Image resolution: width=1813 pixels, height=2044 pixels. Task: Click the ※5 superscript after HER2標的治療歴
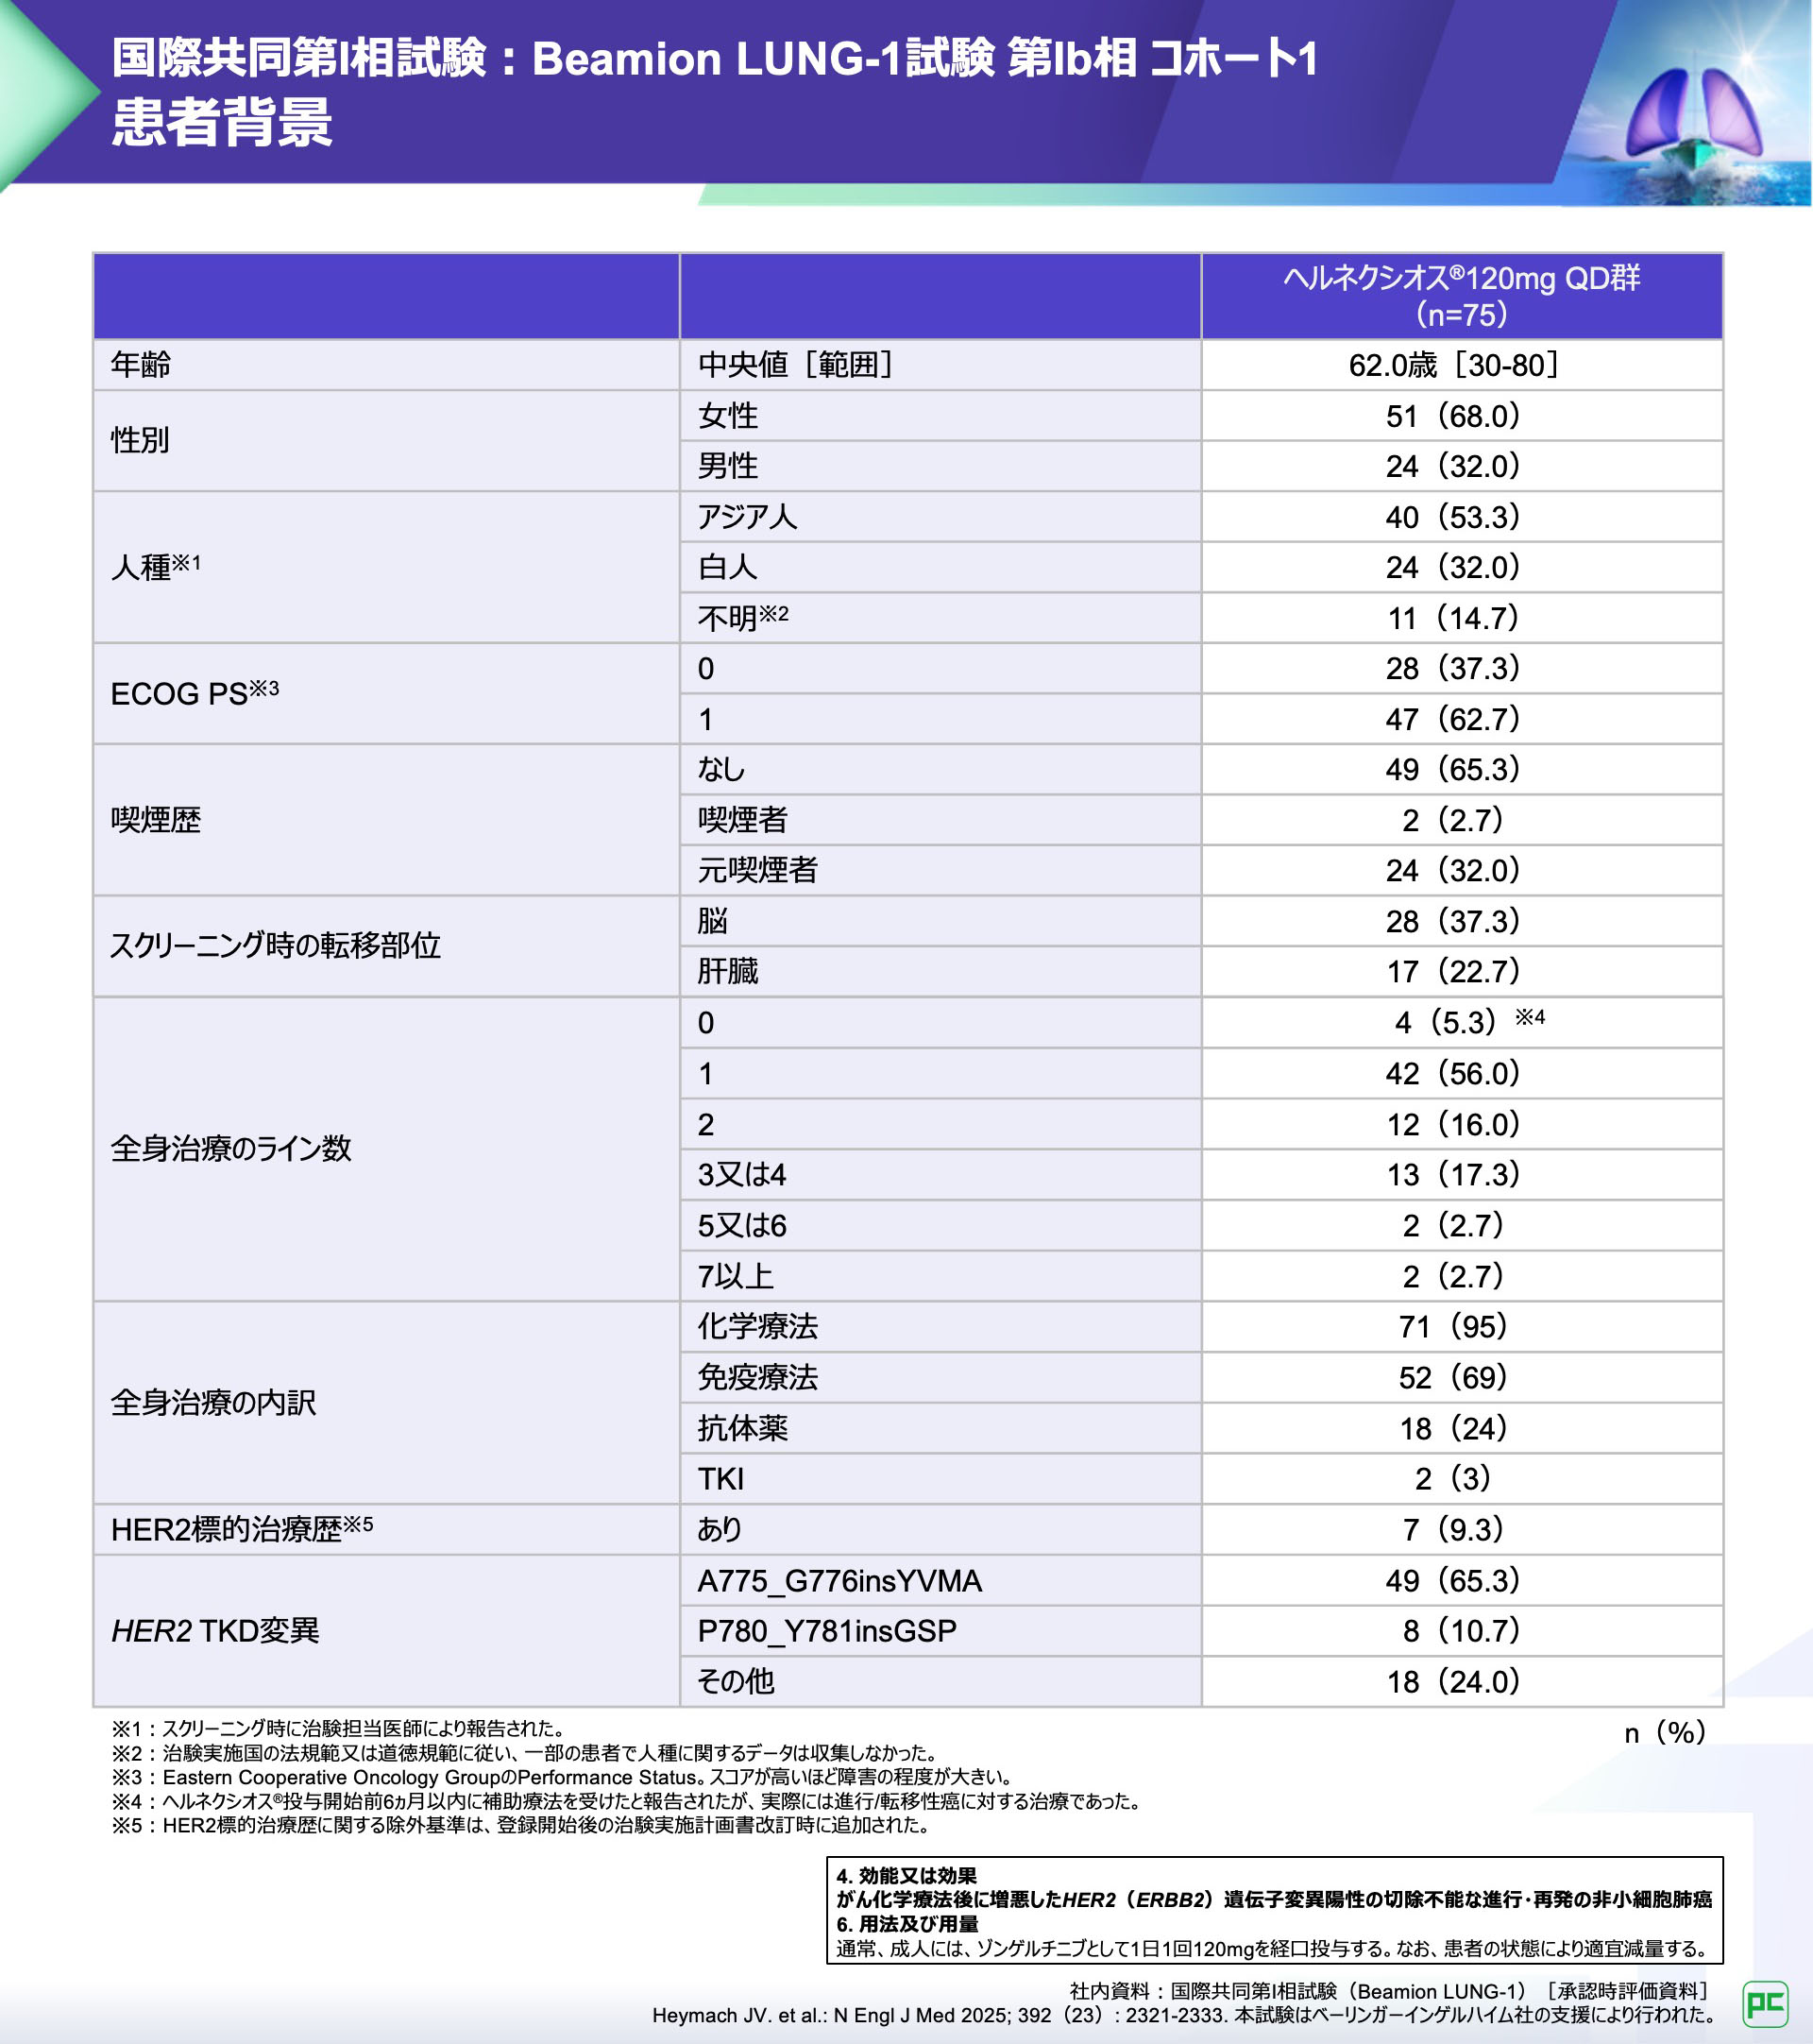[358, 1524]
